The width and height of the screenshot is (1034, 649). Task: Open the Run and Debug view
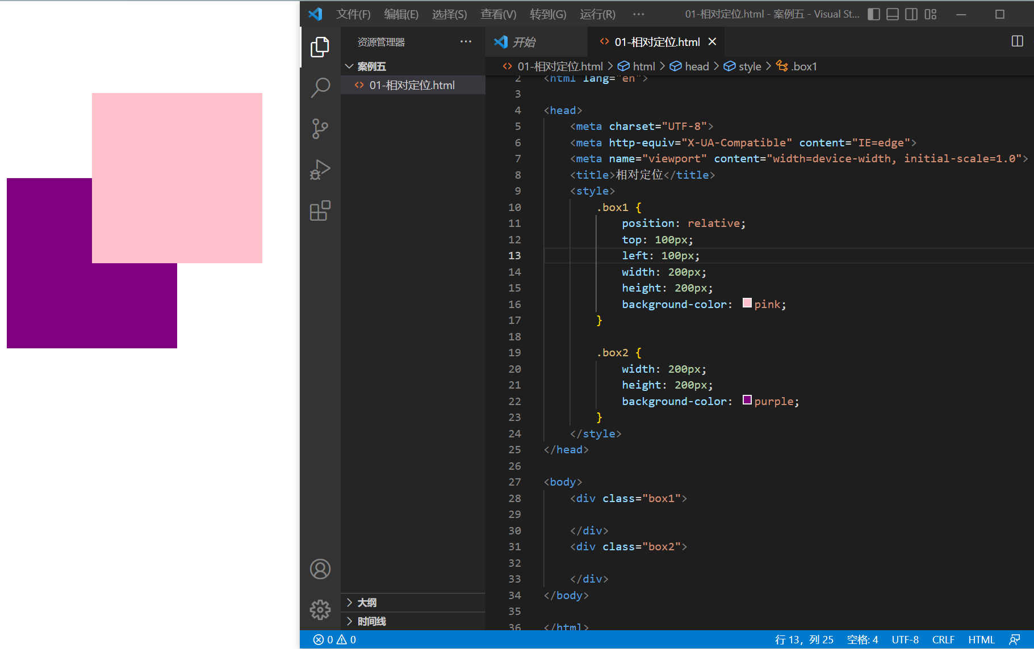point(320,170)
